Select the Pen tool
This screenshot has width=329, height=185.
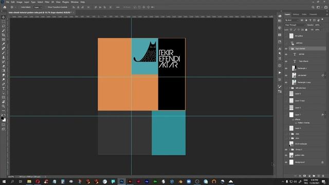point(4,84)
